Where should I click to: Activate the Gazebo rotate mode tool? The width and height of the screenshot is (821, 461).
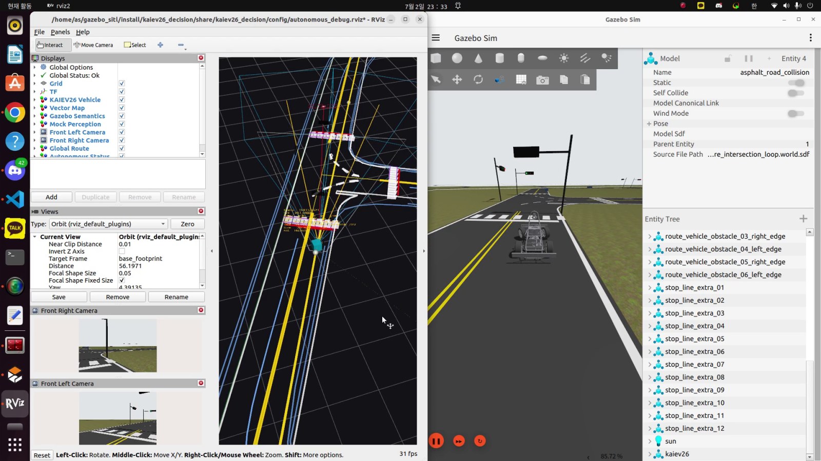point(478,79)
